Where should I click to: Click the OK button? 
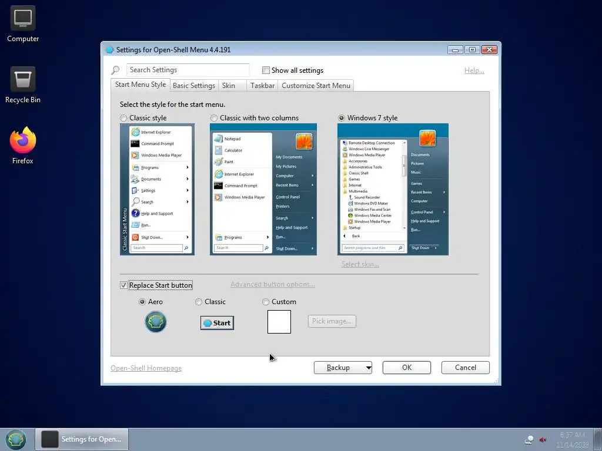click(407, 368)
